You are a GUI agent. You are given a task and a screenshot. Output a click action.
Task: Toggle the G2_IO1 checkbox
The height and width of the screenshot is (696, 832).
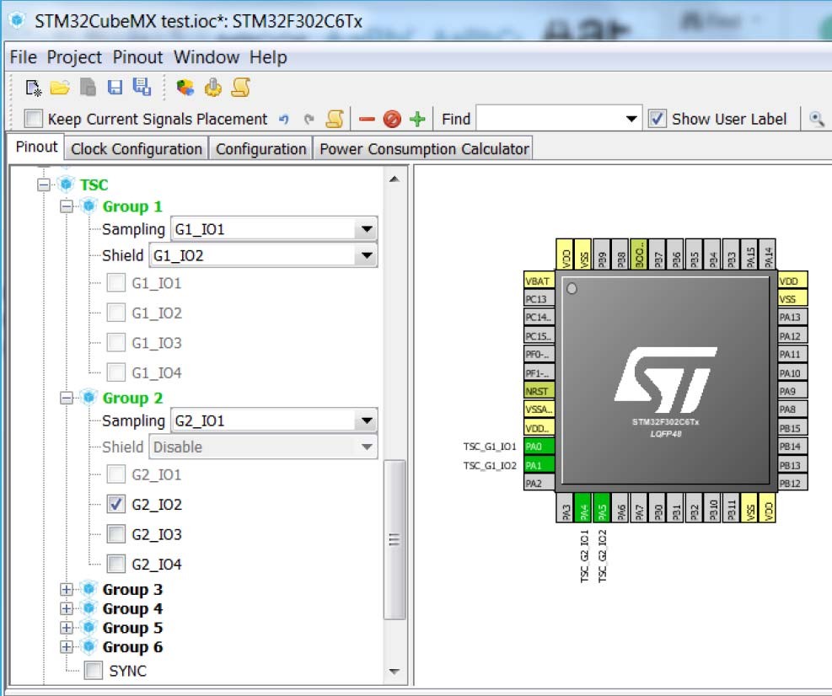115,474
